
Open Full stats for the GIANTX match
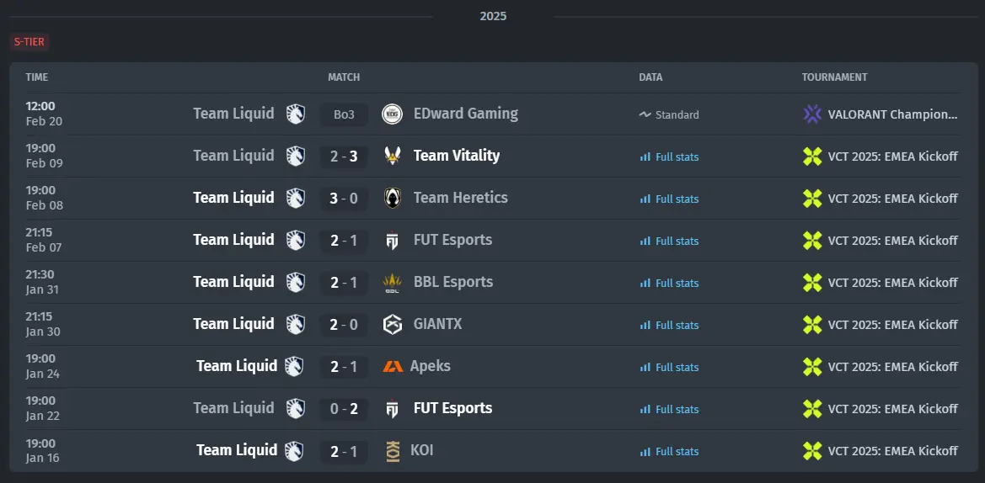pyautogui.click(x=669, y=325)
